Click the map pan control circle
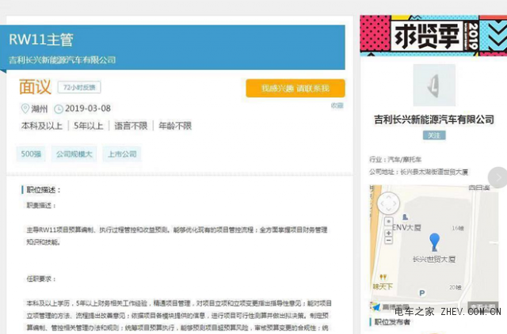This screenshot has height=334, width=507. pyautogui.click(x=388, y=203)
